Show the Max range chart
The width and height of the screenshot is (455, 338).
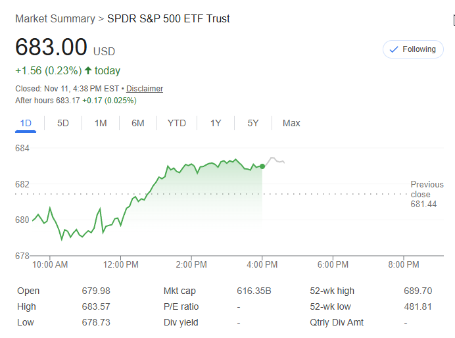click(291, 123)
